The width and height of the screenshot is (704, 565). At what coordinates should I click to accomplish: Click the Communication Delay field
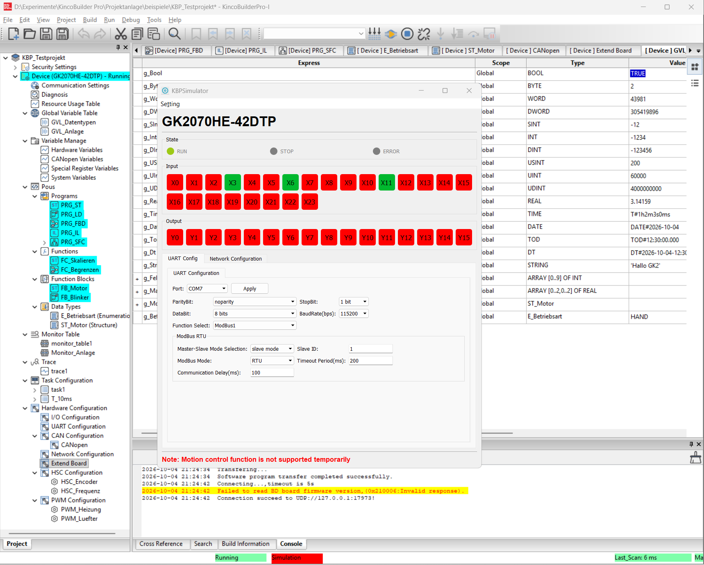(272, 372)
